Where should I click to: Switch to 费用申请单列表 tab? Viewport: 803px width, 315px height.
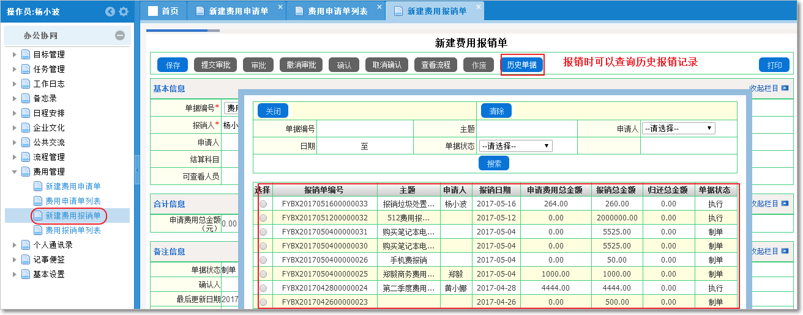tap(335, 11)
